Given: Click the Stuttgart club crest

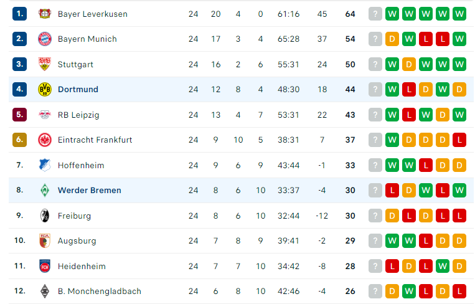Looking at the screenshot, I should point(45,64).
